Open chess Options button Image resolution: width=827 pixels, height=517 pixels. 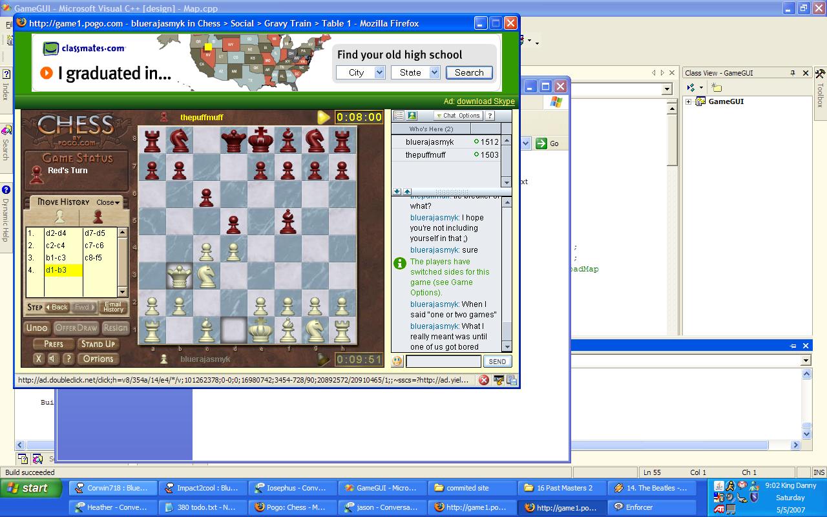(x=98, y=359)
